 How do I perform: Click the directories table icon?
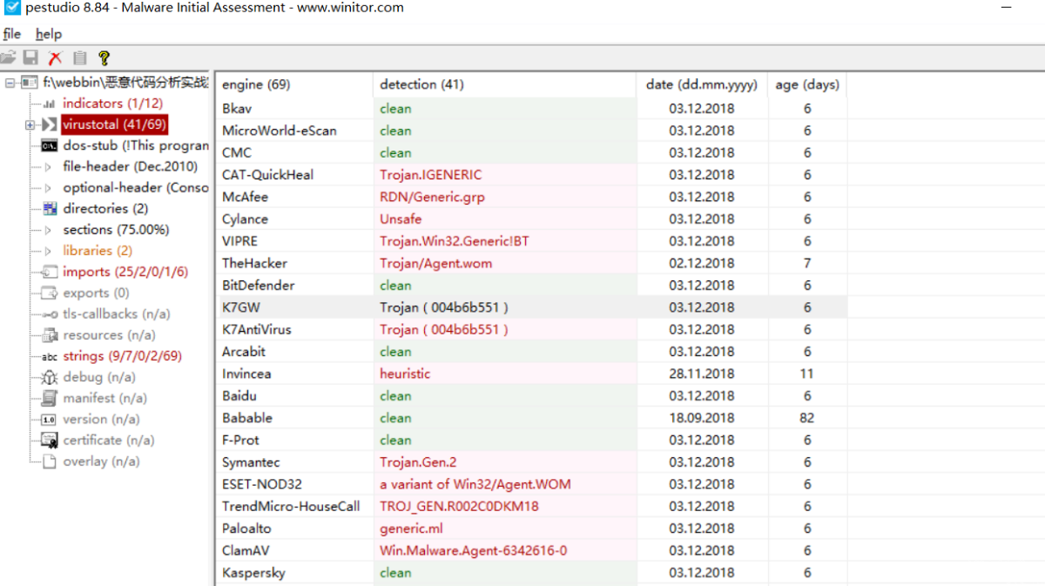tap(49, 209)
